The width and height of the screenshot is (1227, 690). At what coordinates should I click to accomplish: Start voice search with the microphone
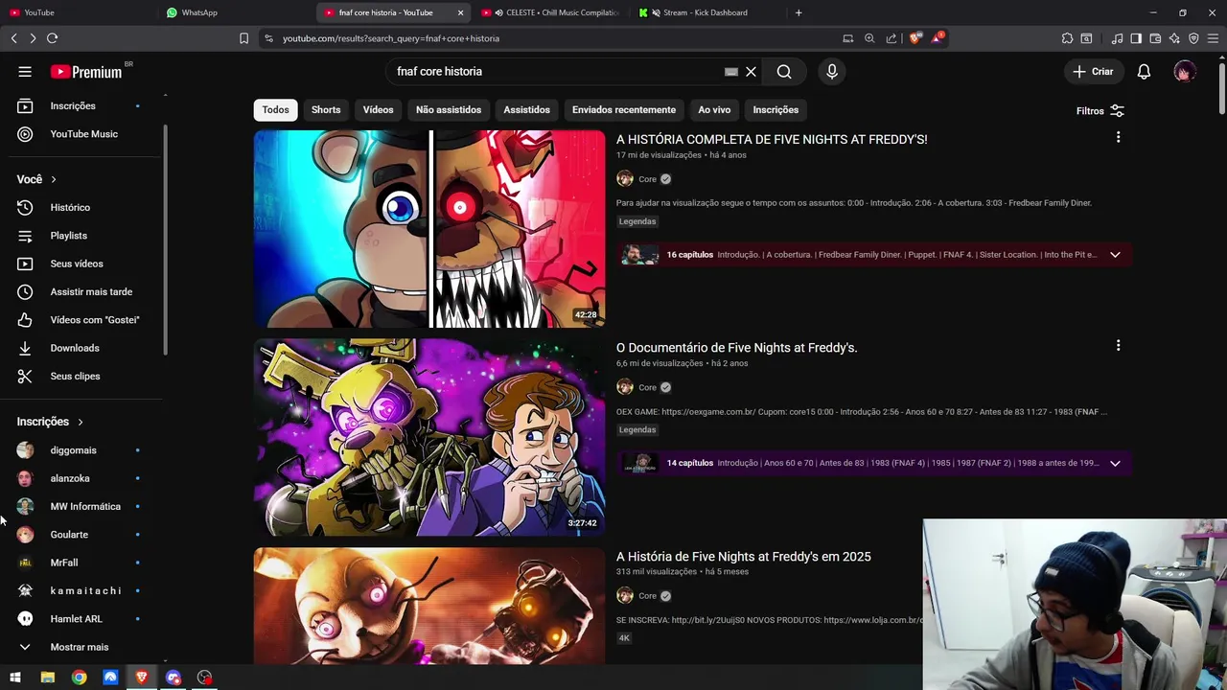832,71
